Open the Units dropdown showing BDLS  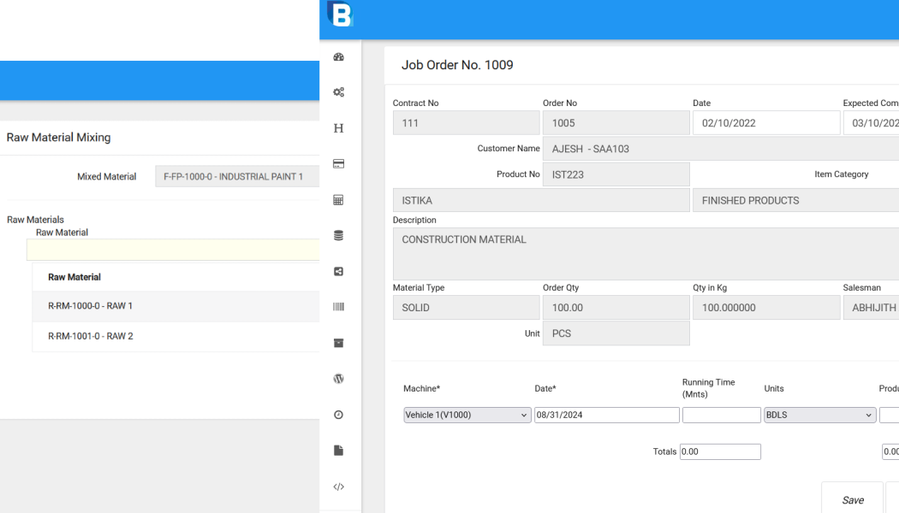click(819, 416)
